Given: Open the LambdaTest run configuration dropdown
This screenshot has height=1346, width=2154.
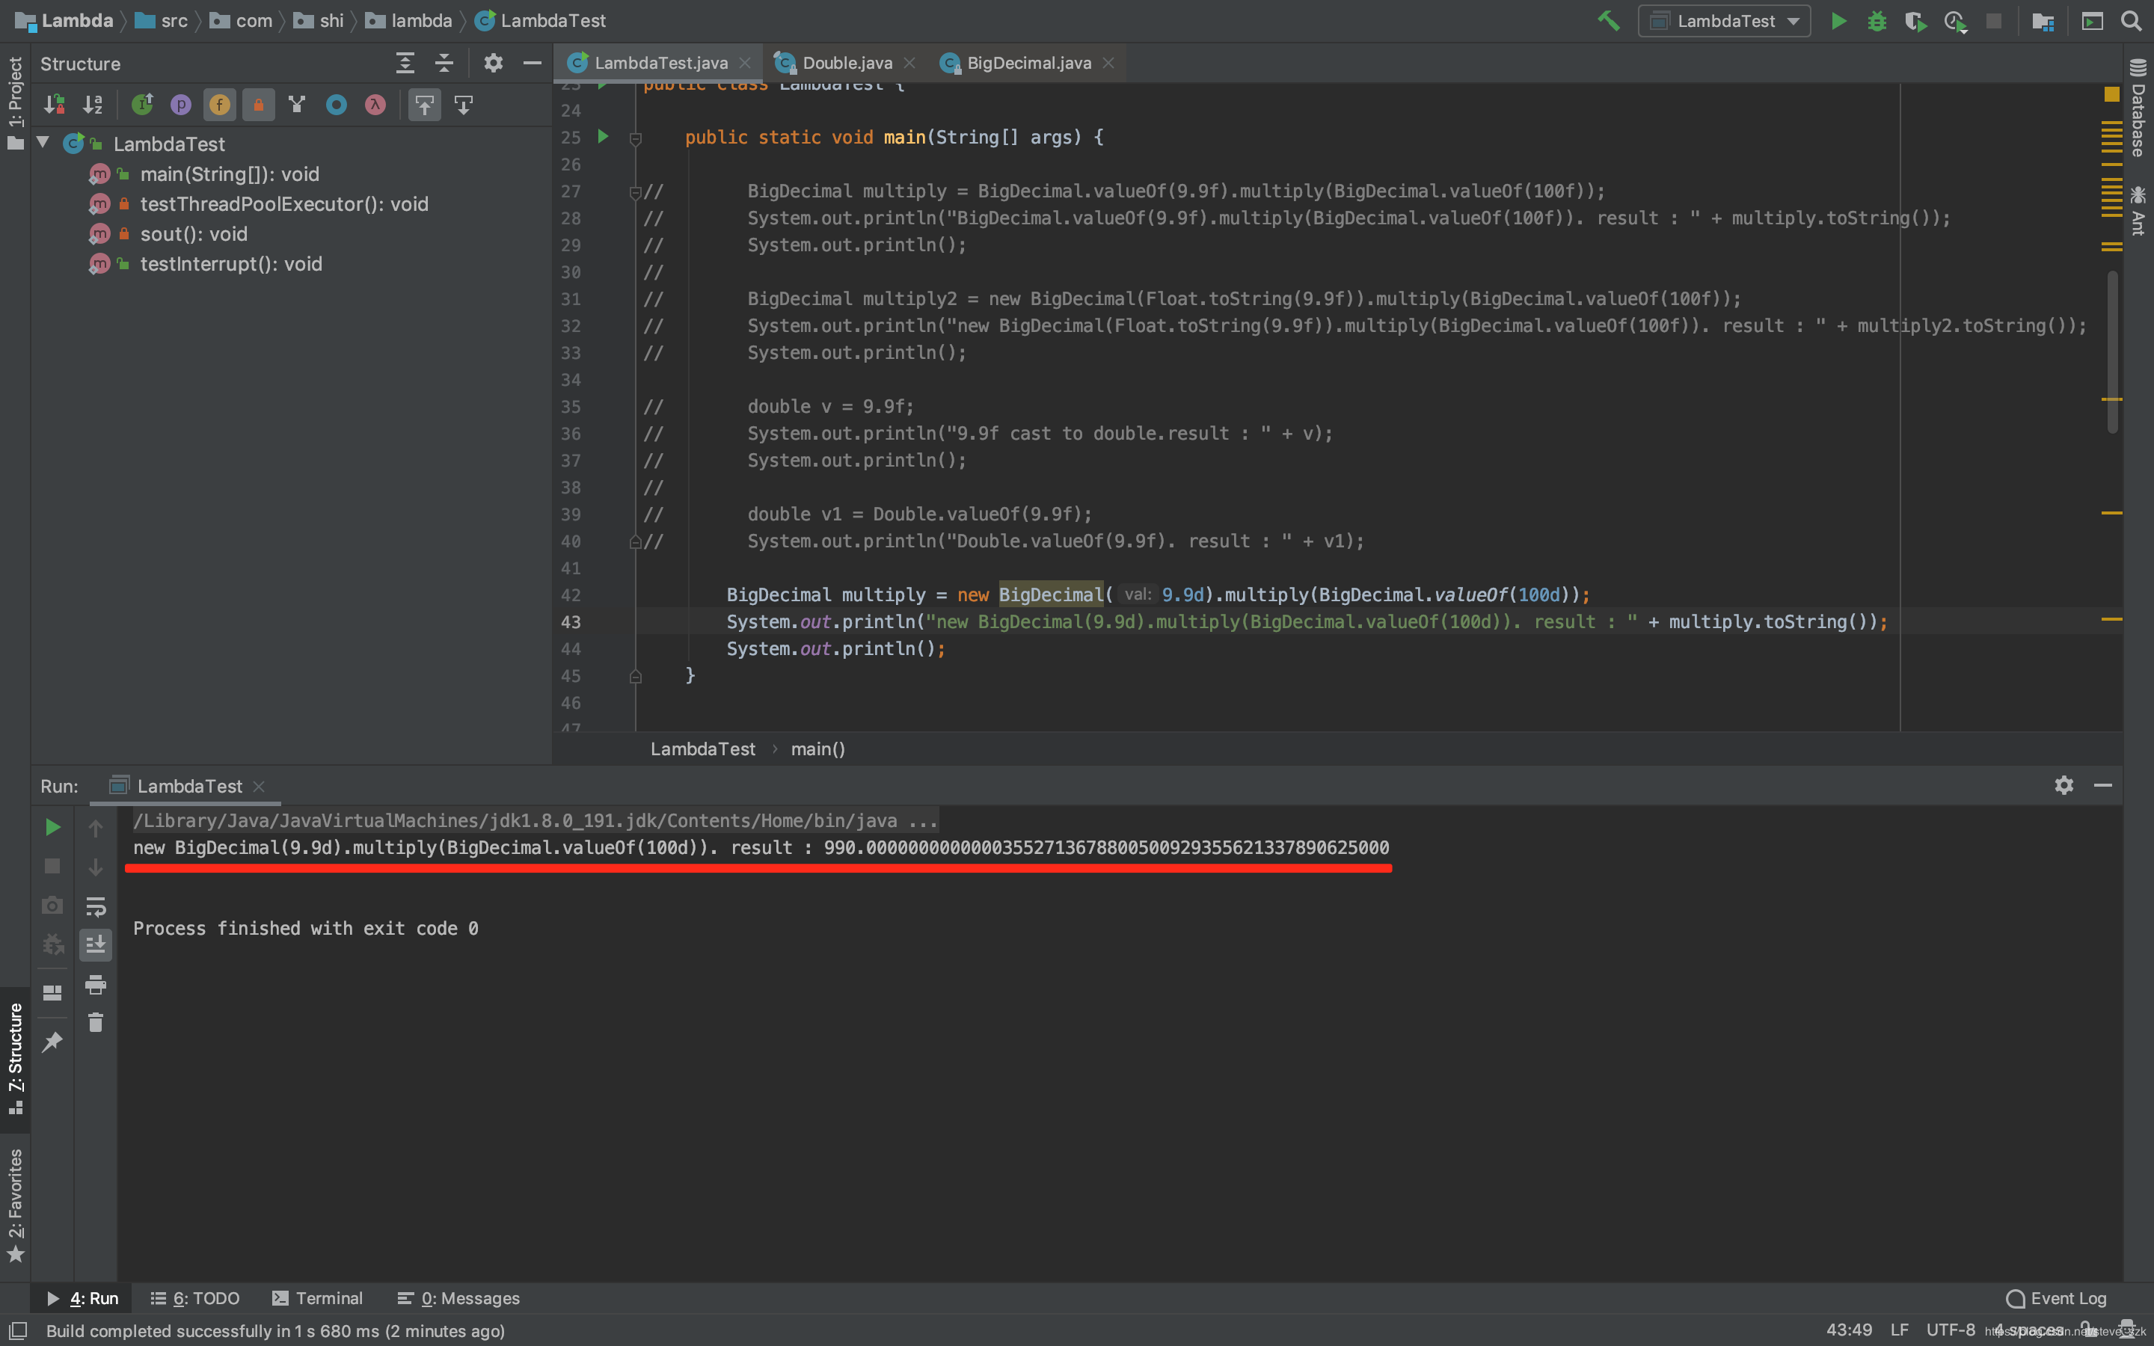Looking at the screenshot, I should pyautogui.click(x=1724, y=20).
